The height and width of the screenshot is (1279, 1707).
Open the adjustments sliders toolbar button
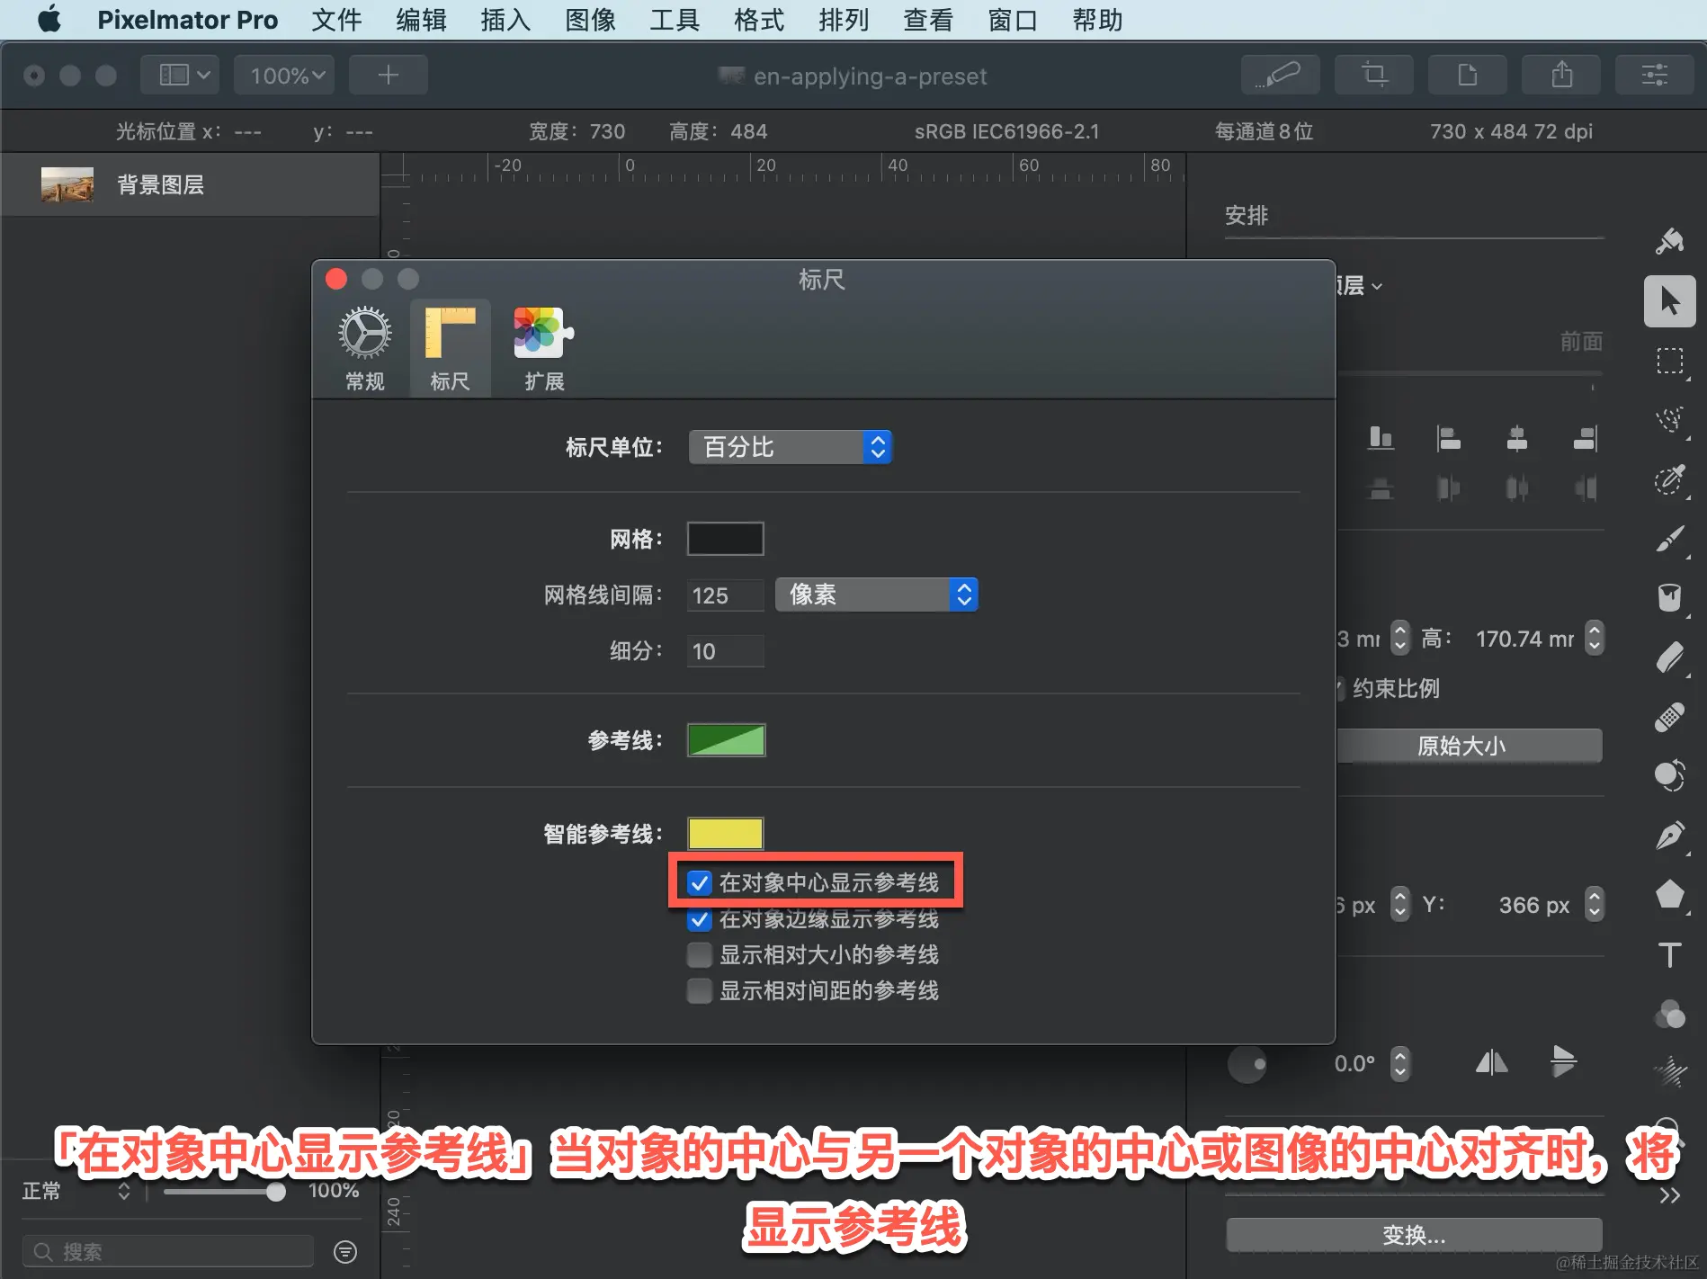[x=1655, y=75]
